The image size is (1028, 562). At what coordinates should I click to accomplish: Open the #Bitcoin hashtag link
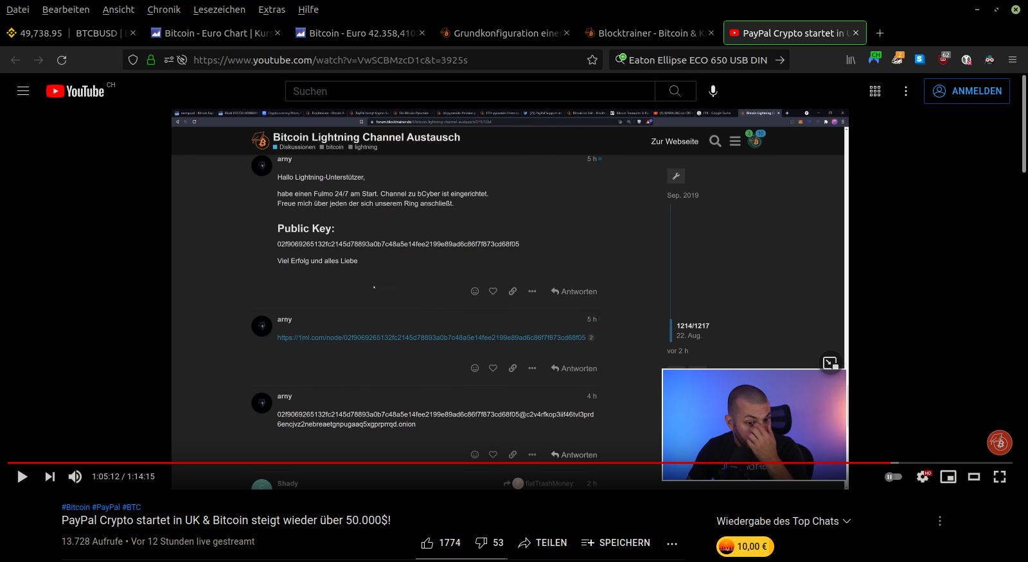pyautogui.click(x=76, y=507)
